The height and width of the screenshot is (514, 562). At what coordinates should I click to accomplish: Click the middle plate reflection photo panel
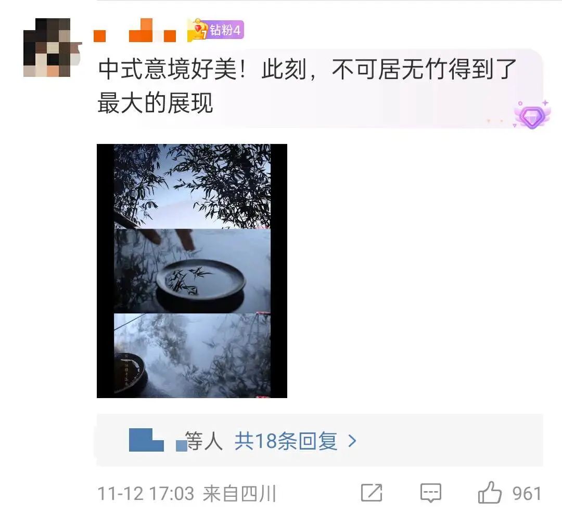click(192, 271)
